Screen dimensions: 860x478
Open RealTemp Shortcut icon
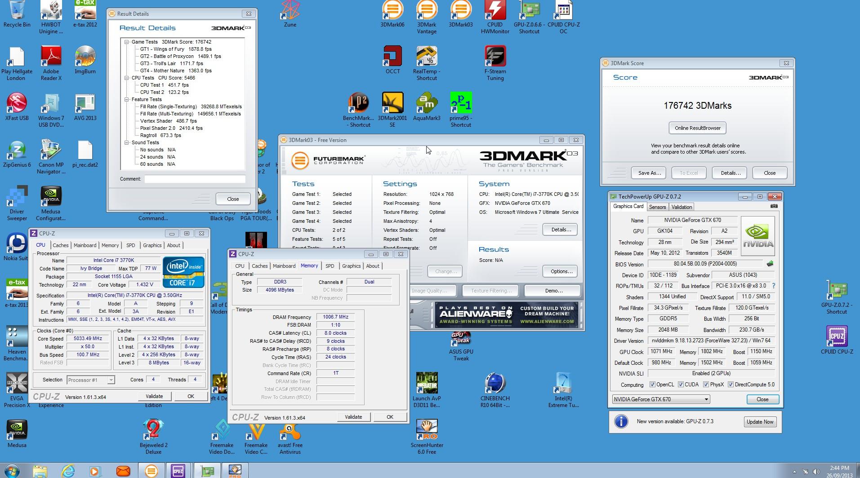427,63
